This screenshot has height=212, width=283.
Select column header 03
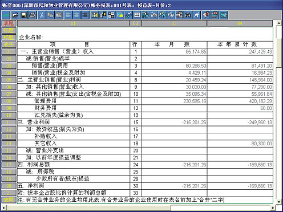174,23
